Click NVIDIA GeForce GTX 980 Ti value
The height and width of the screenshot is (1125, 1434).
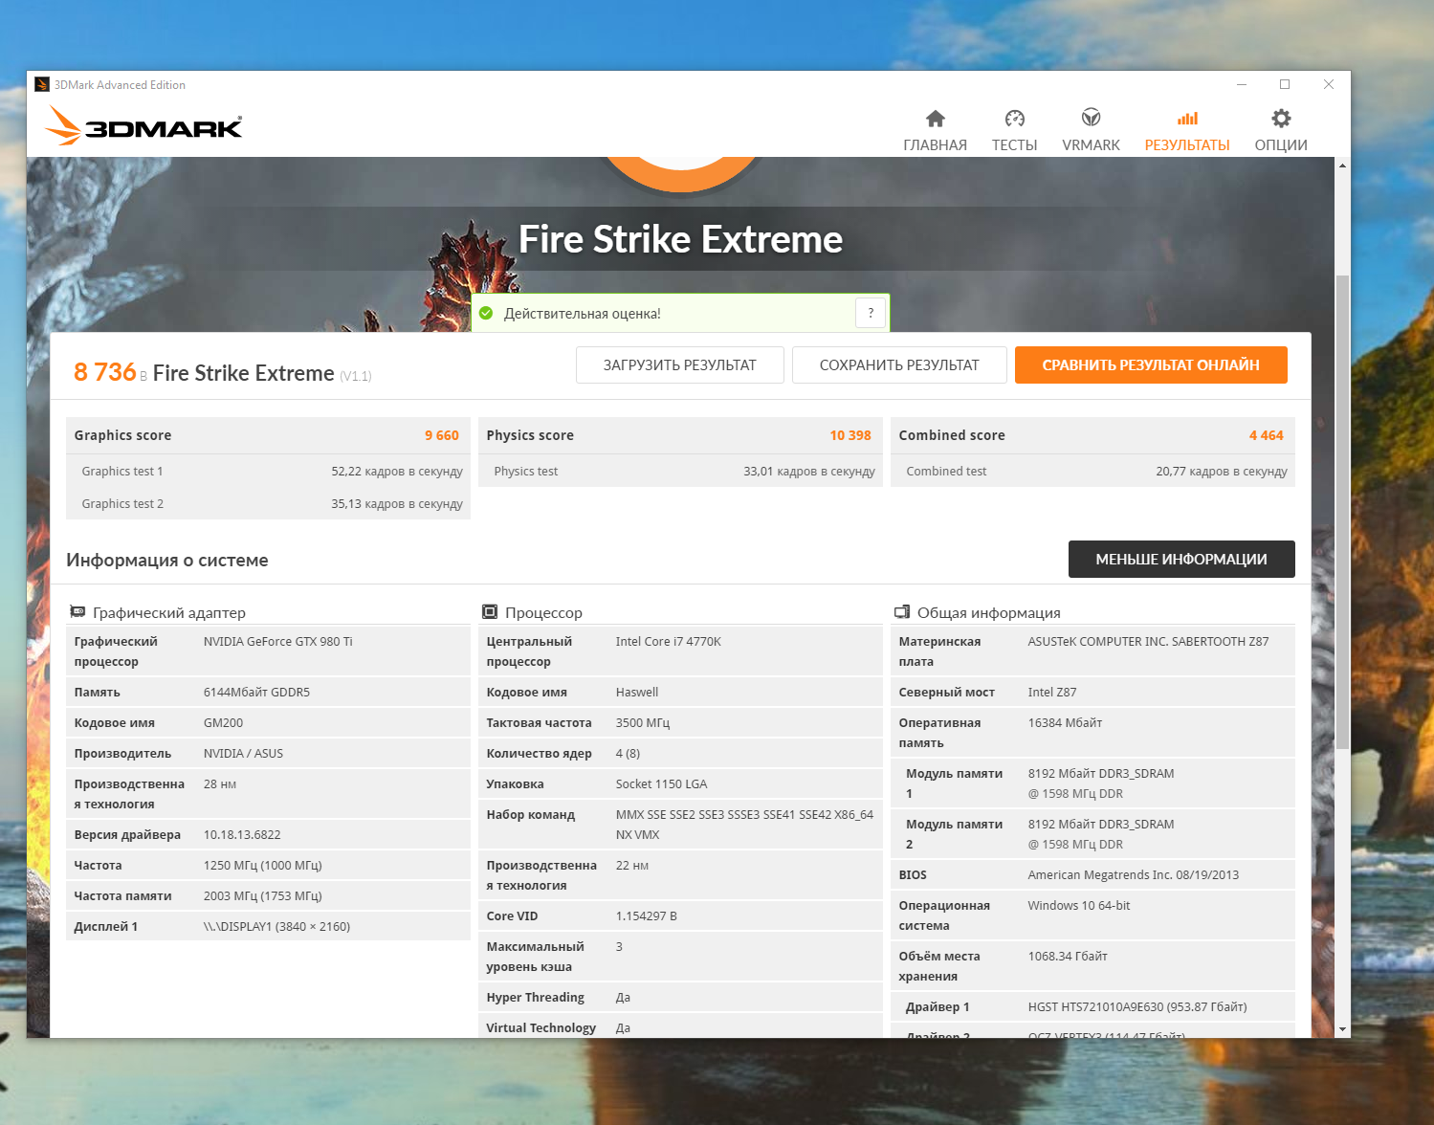(x=278, y=642)
